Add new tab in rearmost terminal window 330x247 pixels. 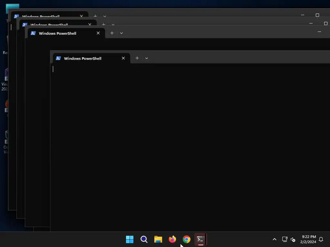coord(95,16)
